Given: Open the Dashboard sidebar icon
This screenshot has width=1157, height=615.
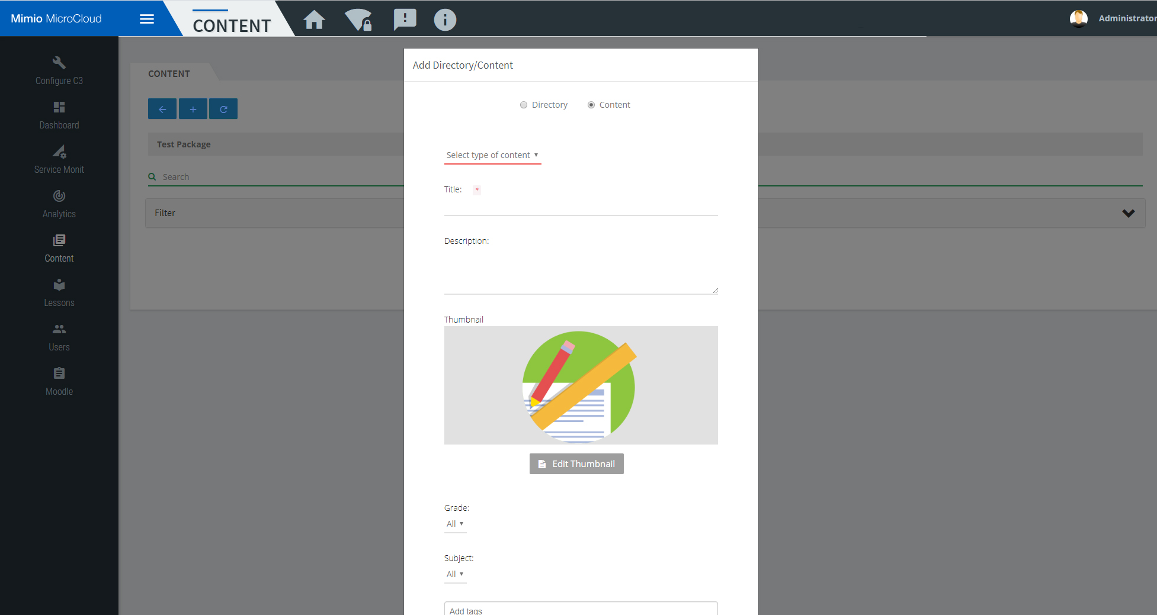Looking at the screenshot, I should (x=59, y=107).
